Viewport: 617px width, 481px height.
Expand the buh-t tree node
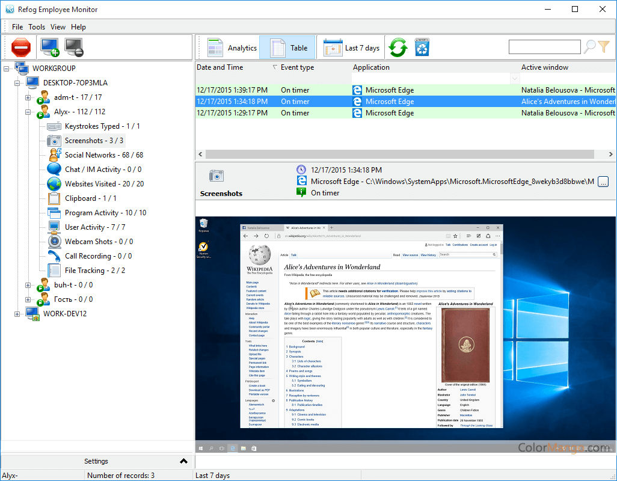tap(26, 284)
